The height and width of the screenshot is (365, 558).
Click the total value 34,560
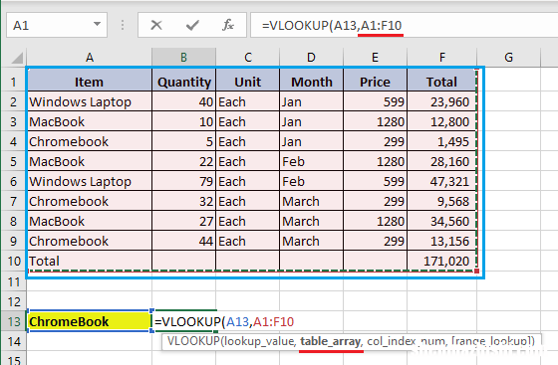pos(441,221)
